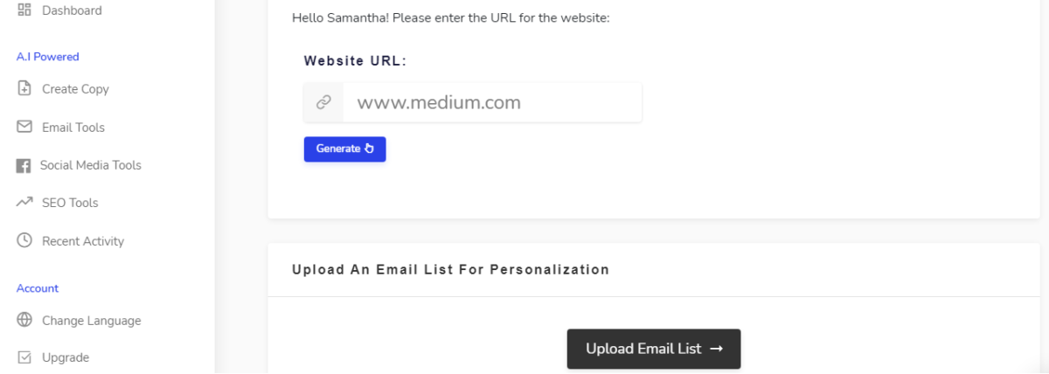The height and width of the screenshot is (374, 1049).
Task: Click the Recent Activity clock icon
Action: click(24, 240)
